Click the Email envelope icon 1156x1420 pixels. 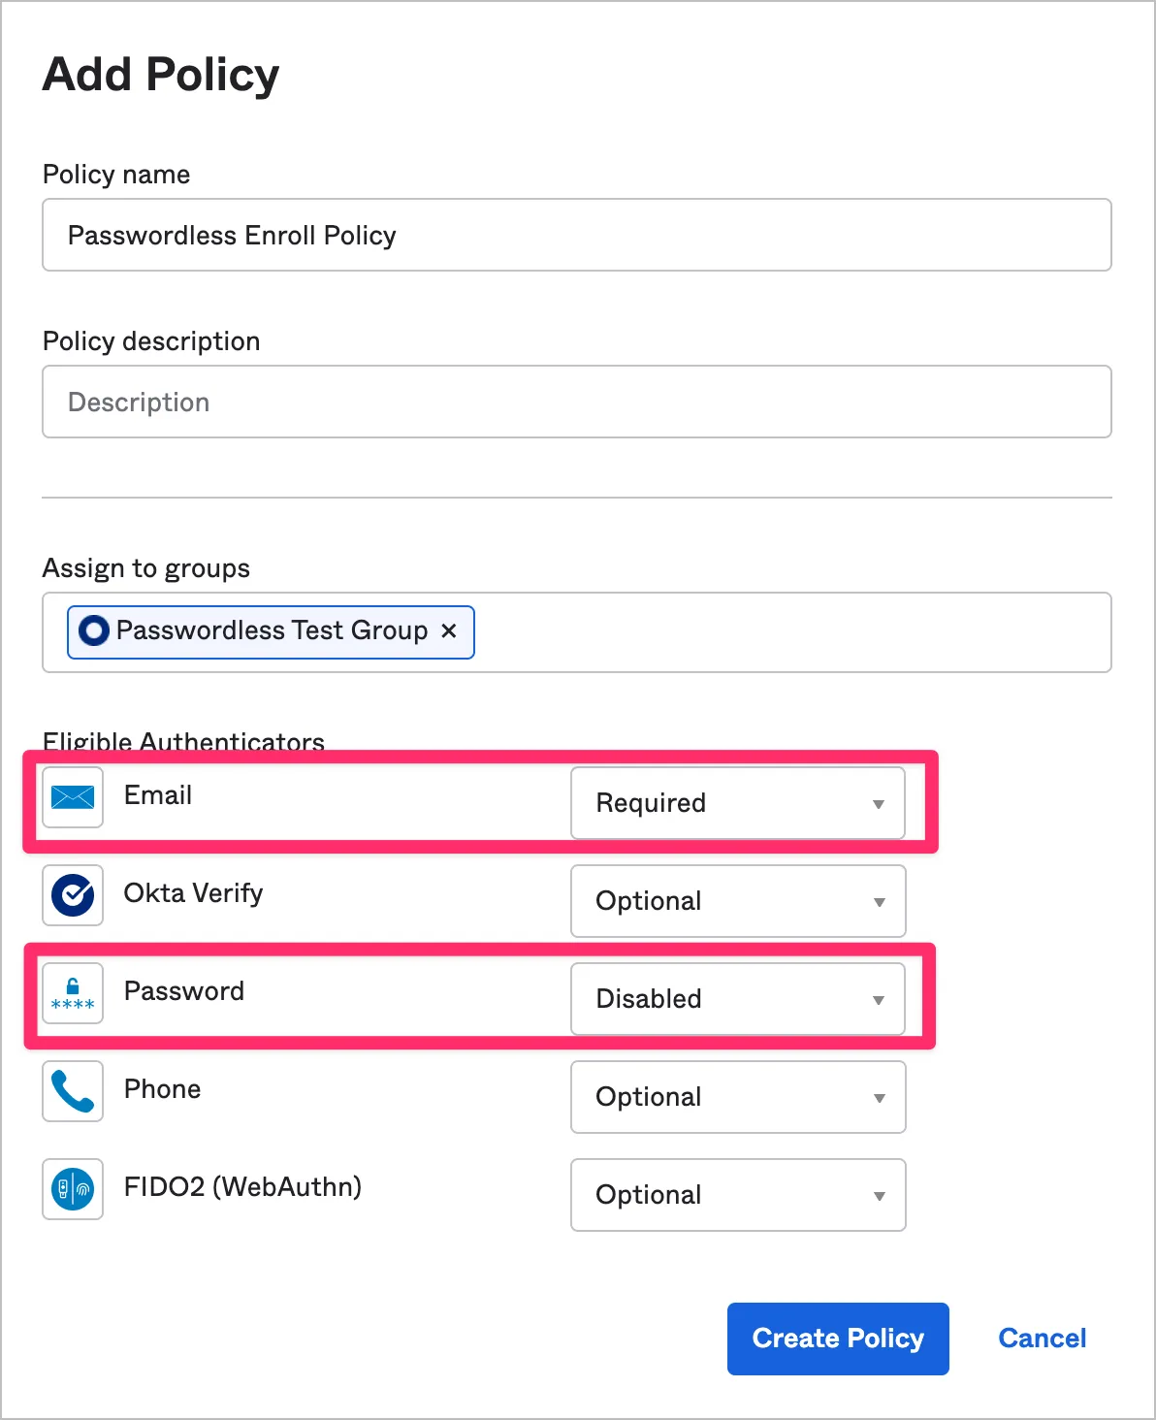(73, 797)
